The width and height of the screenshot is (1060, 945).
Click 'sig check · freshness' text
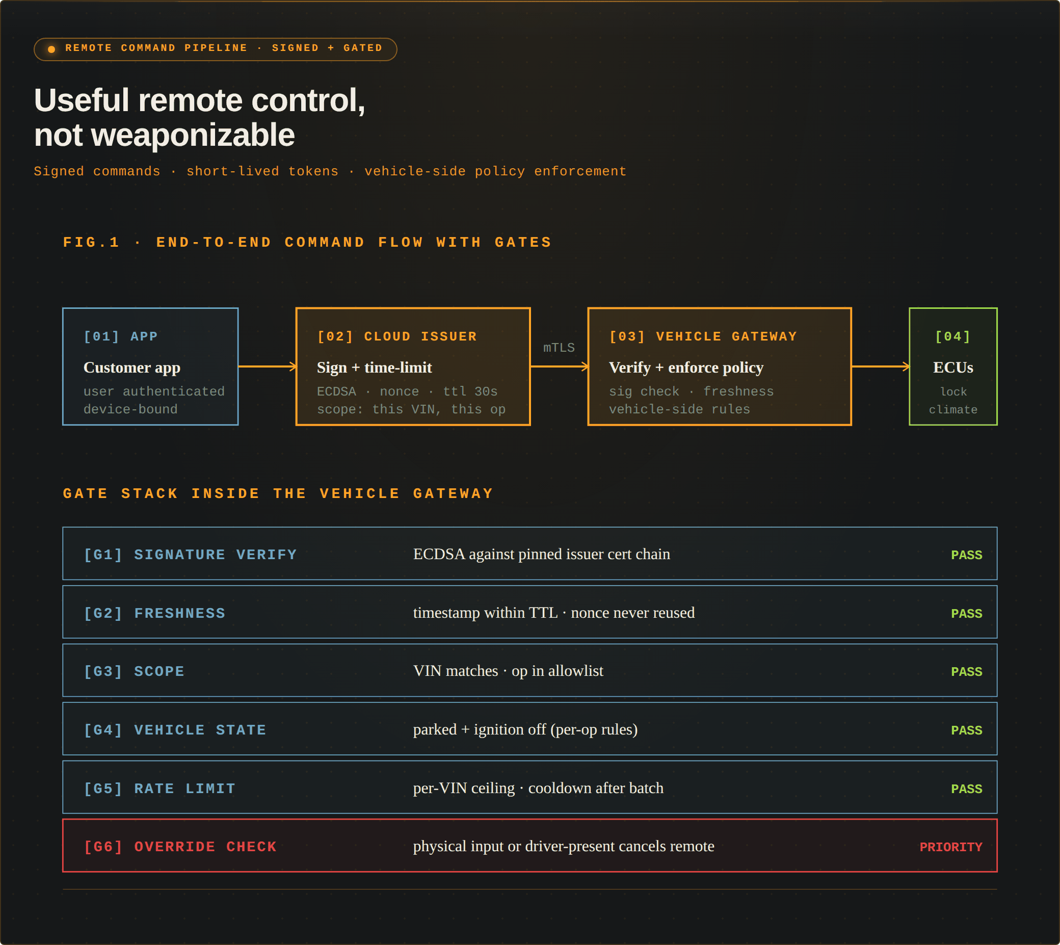(692, 391)
